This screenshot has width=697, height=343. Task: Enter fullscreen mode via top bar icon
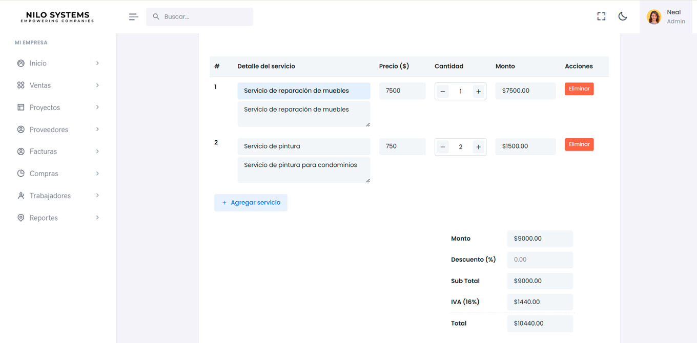[601, 16]
